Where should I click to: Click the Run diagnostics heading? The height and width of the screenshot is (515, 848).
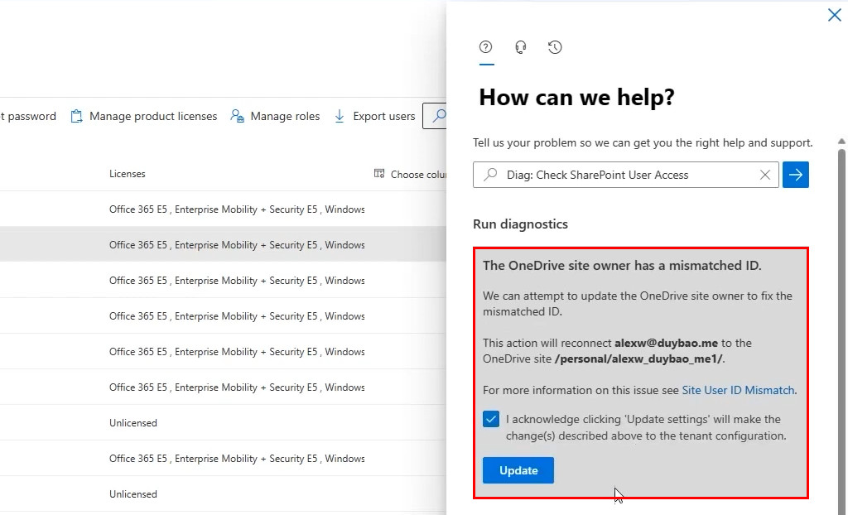coord(520,224)
